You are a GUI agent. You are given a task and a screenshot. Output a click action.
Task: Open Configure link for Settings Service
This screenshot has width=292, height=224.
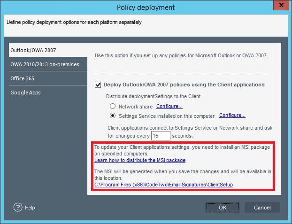pos(232,116)
